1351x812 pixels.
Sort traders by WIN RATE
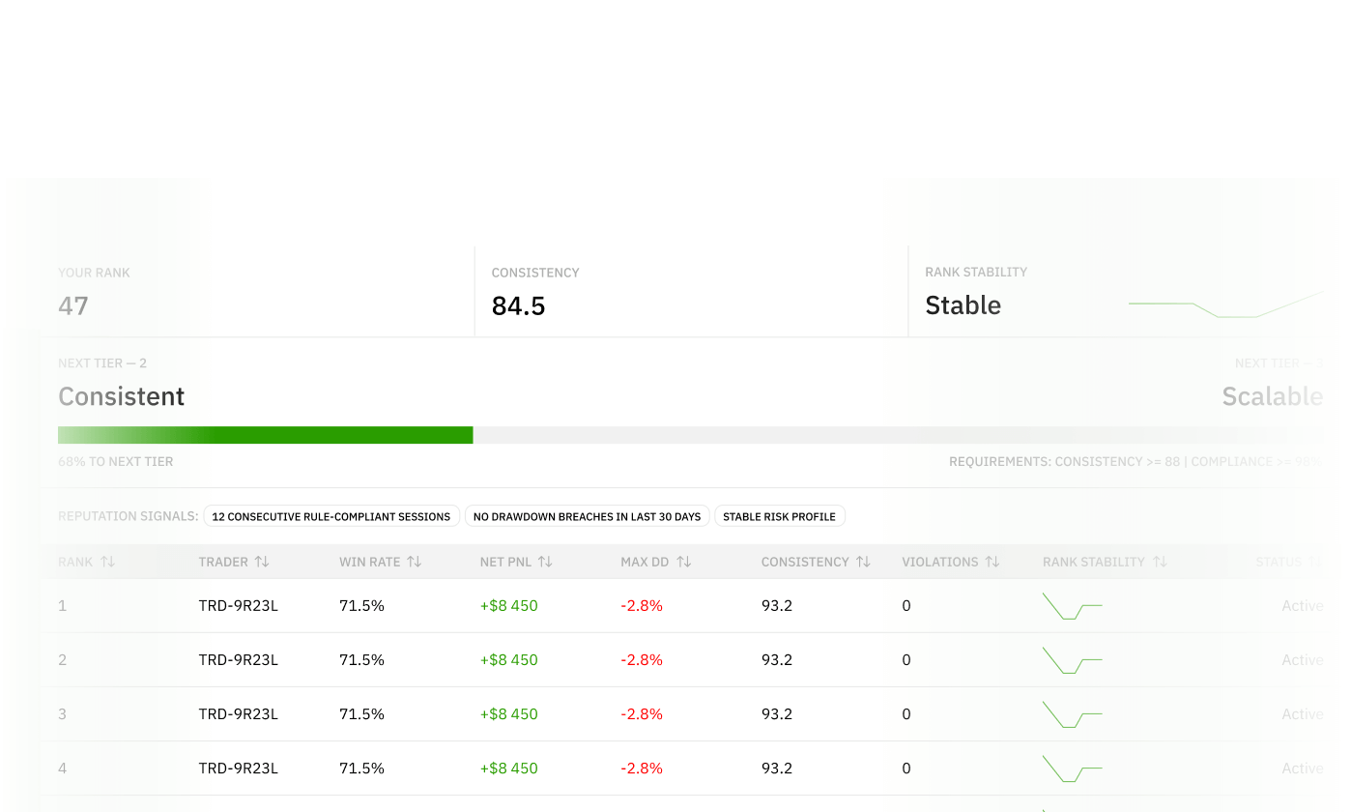[415, 561]
